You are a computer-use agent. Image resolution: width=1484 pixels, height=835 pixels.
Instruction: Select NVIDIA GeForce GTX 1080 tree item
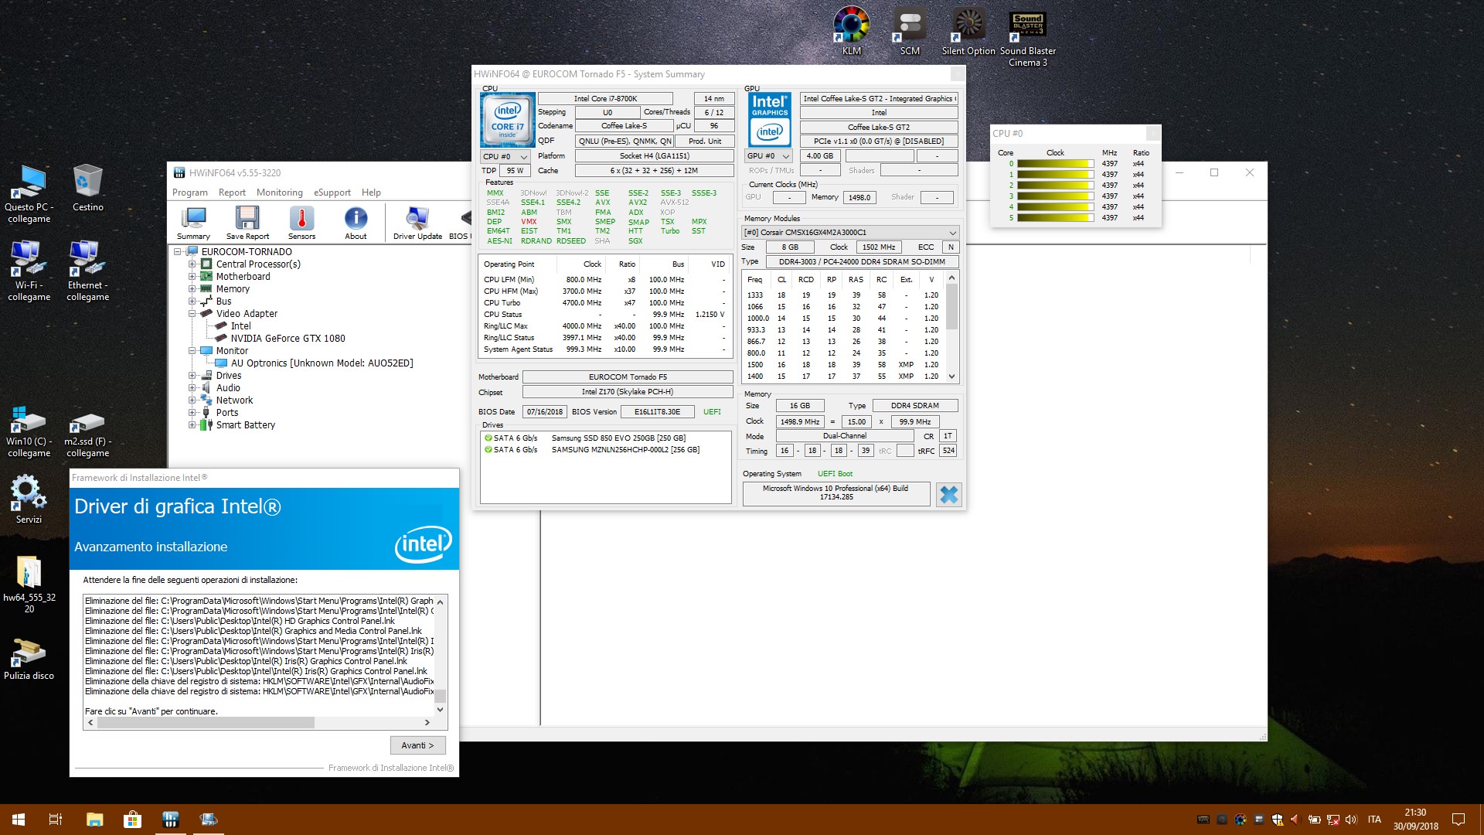[x=288, y=338]
